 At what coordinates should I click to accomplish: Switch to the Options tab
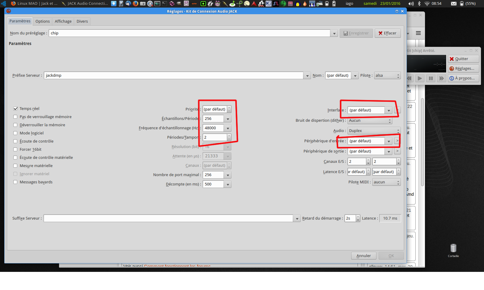43,21
